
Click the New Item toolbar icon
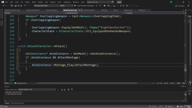(12, 6)
